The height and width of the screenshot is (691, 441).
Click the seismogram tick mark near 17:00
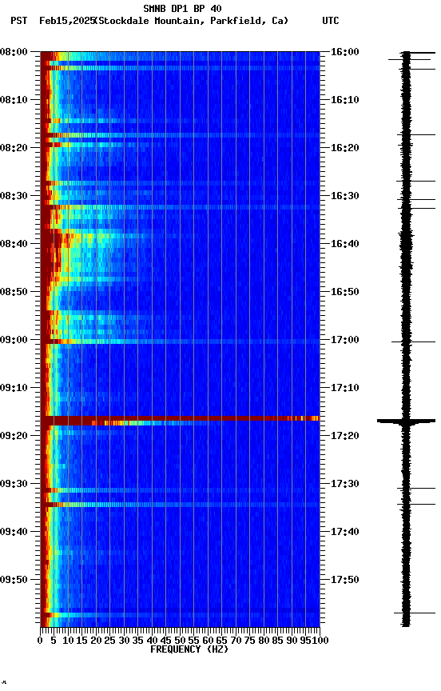coord(413,342)
